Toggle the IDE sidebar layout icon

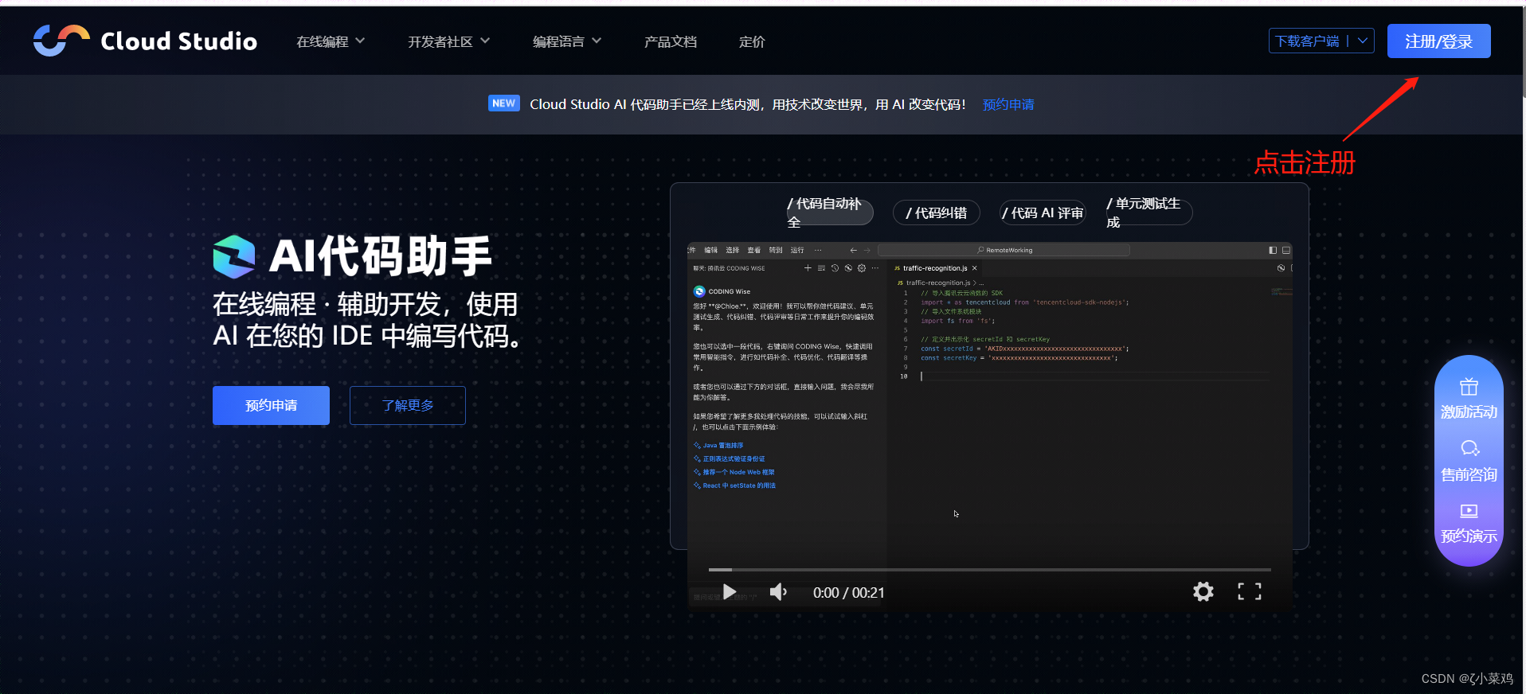tap(1273, 250)
